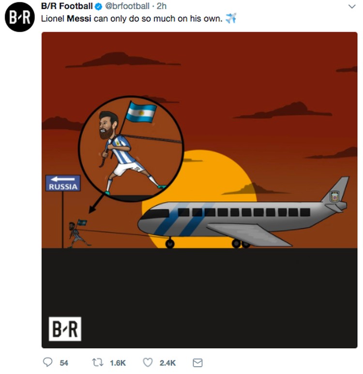
Task: Click the white B/R logo inside the image
Action: [65, 328]
